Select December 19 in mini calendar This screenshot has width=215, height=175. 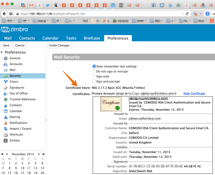[36, 173]
